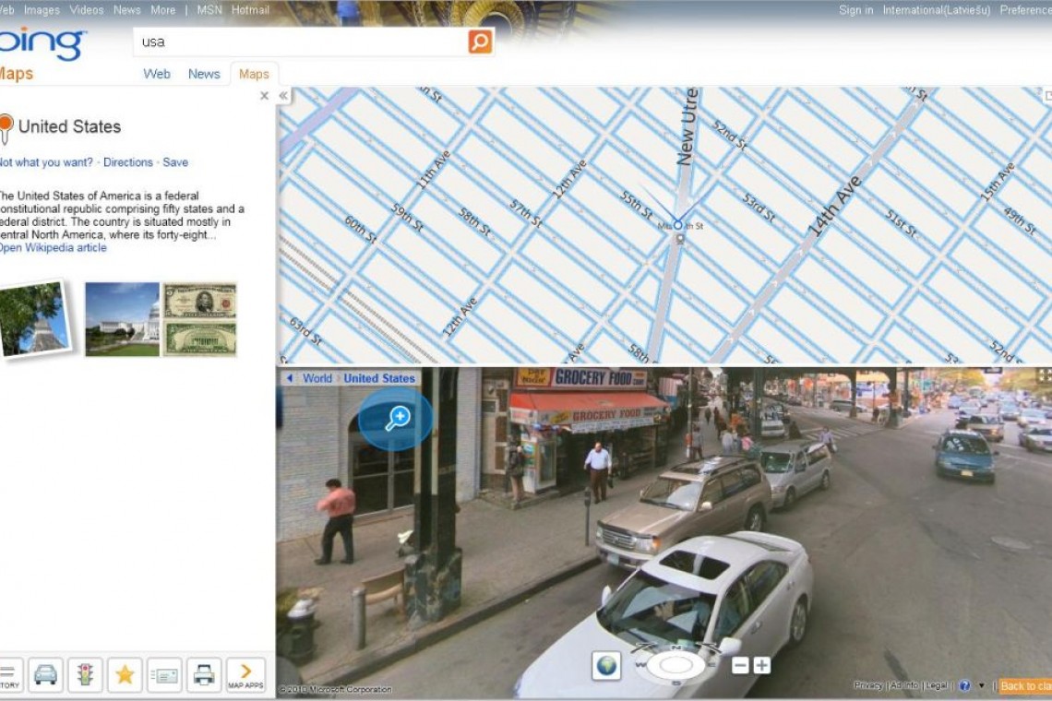Zoom out with the streetside minus button
Screen dimensions: 1052x701
740,665
